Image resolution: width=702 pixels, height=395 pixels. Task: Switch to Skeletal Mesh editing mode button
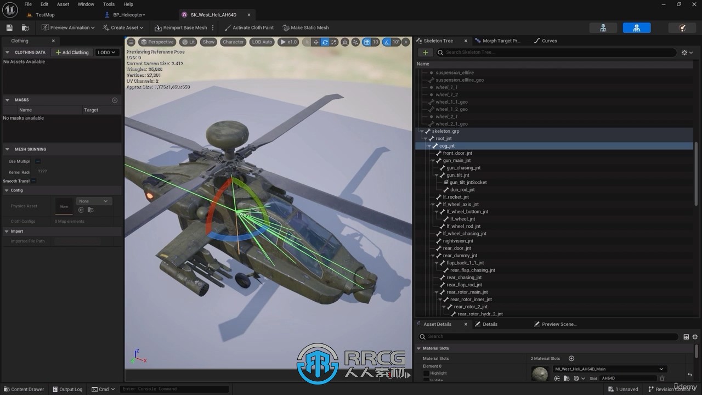(637, 27)
